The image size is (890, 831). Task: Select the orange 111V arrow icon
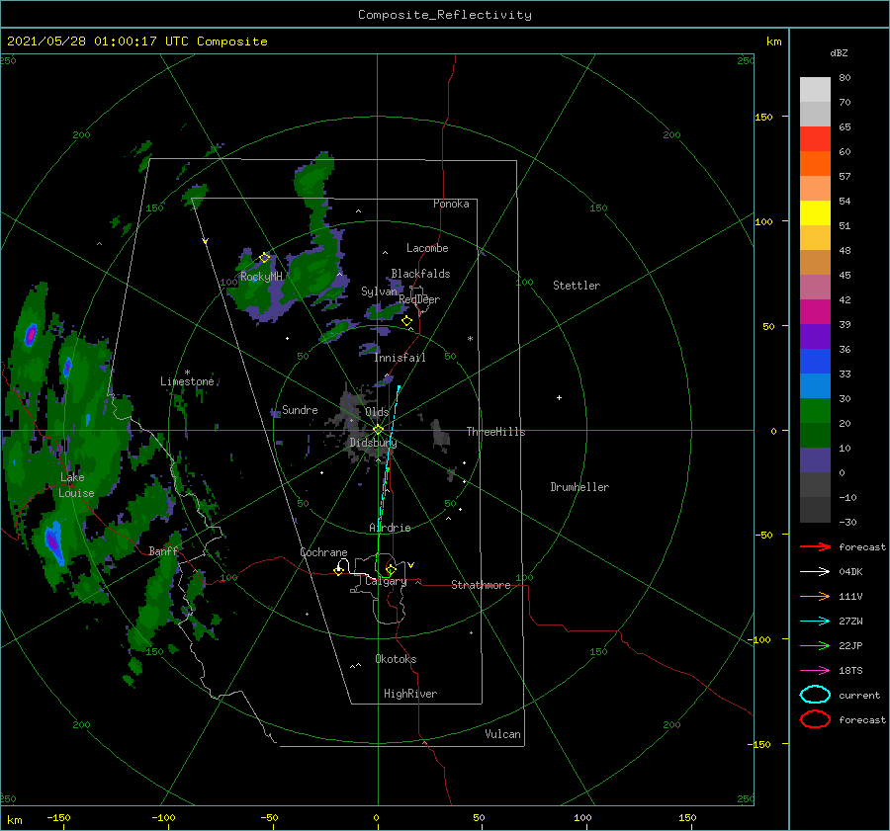click(815, 596)
